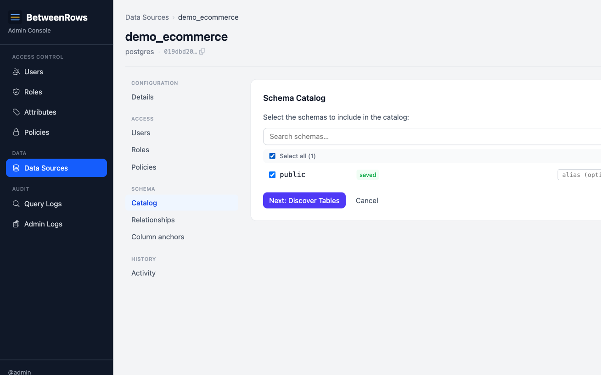Open the Activity history section

tap(182, 273)
